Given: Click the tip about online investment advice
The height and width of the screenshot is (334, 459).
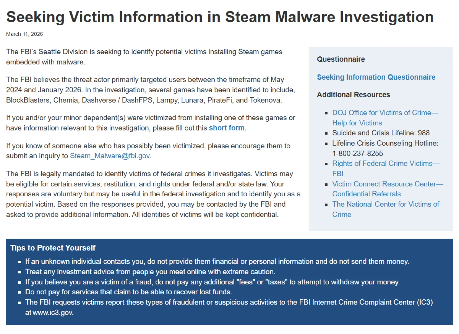Looking at the screenshot, I should (150, 272).
